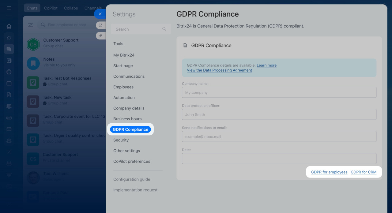Open the GDPR for CRM link
This screenshot has width=392, height=213.
click(x=364, y=172)
